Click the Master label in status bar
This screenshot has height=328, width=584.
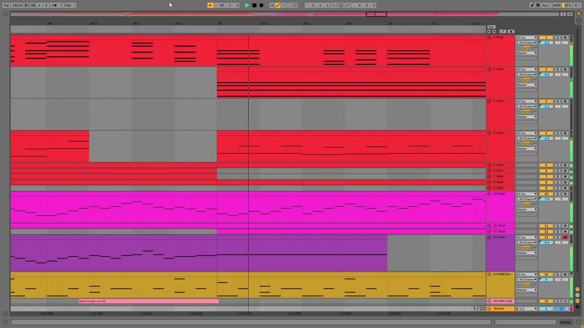[566, 323]
